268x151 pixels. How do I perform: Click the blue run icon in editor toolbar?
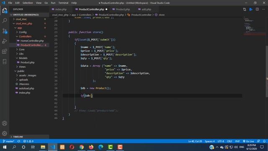pos(251,9)
